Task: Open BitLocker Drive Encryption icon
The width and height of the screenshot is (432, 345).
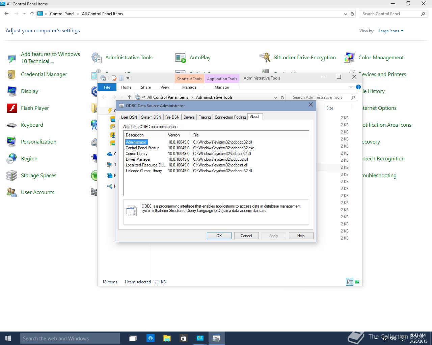Action: click(265, 58)
